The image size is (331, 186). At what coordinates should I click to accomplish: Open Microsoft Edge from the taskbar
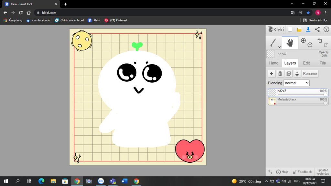pos(41,181)
